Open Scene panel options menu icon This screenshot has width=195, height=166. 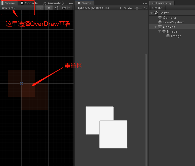click(x=71, y=4)
